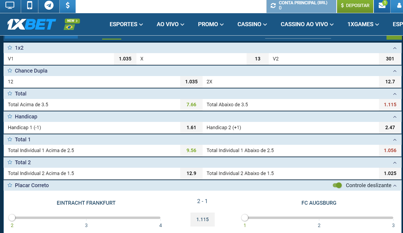The width and height of the screenshot is (403, 233).
Task: Go to the 1XBET home logo
Action: (32, 24)
